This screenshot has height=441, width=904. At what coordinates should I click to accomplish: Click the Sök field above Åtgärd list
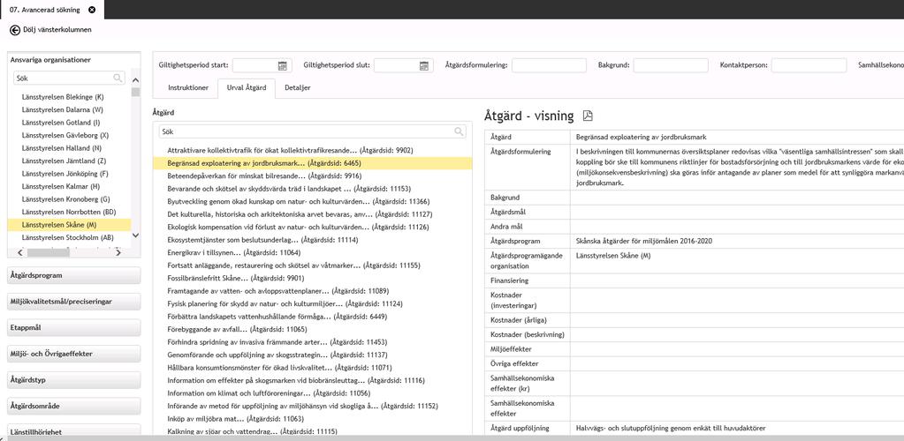pyautogui.click(x=313, y=131)
